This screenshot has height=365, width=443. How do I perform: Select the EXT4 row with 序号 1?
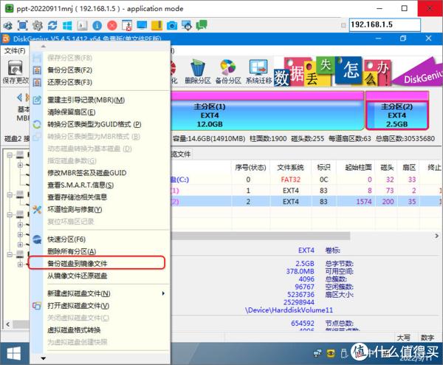305,191
